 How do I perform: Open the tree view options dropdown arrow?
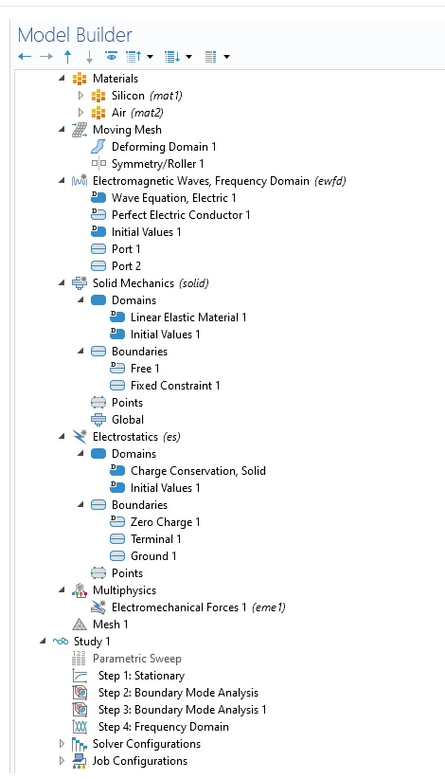click(x=226, y=57)
